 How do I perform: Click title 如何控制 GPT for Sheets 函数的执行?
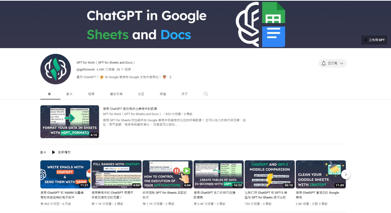click(165, 195)
